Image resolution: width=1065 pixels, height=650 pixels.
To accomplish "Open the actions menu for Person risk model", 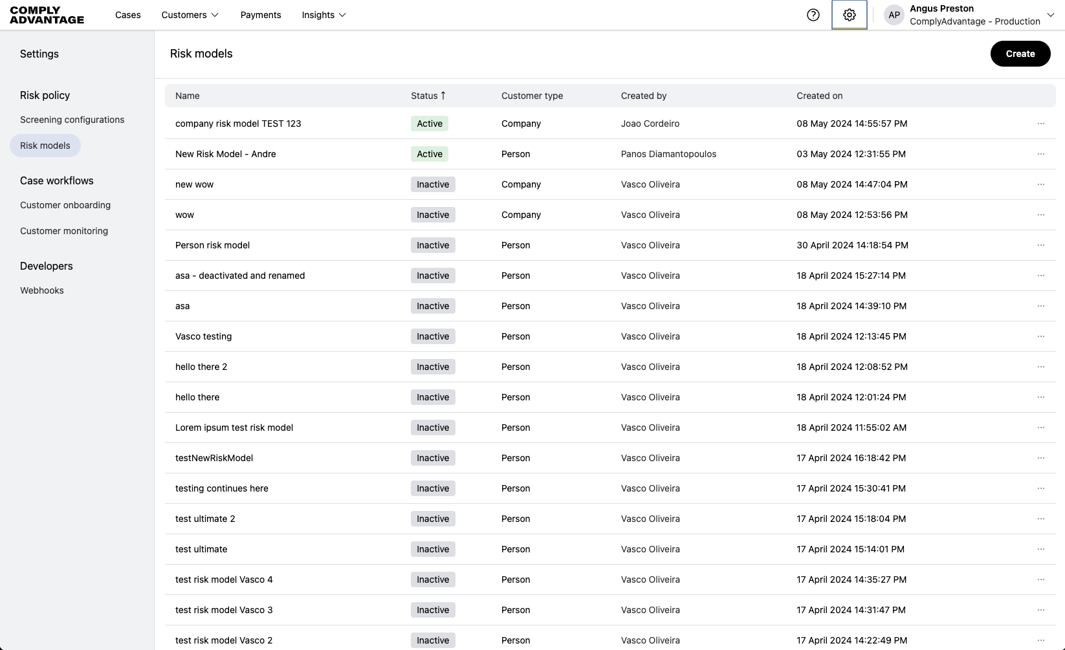I will pos(1041,245).
